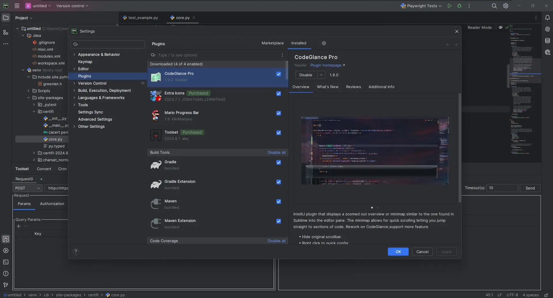
Task: Show more tool windows ellipsis
Action: click(x=5, y=44)
